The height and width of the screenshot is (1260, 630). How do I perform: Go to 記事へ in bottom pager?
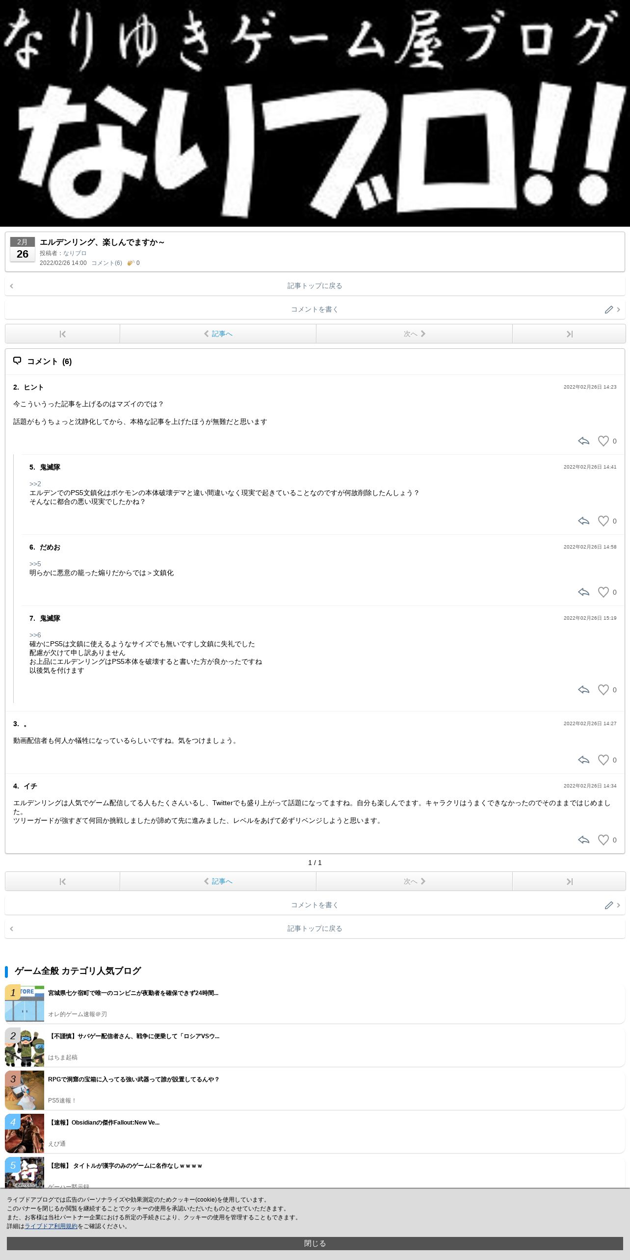coord(218,882)
